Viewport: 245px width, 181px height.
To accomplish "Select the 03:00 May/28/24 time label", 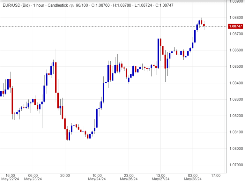I will coord(193,177).
